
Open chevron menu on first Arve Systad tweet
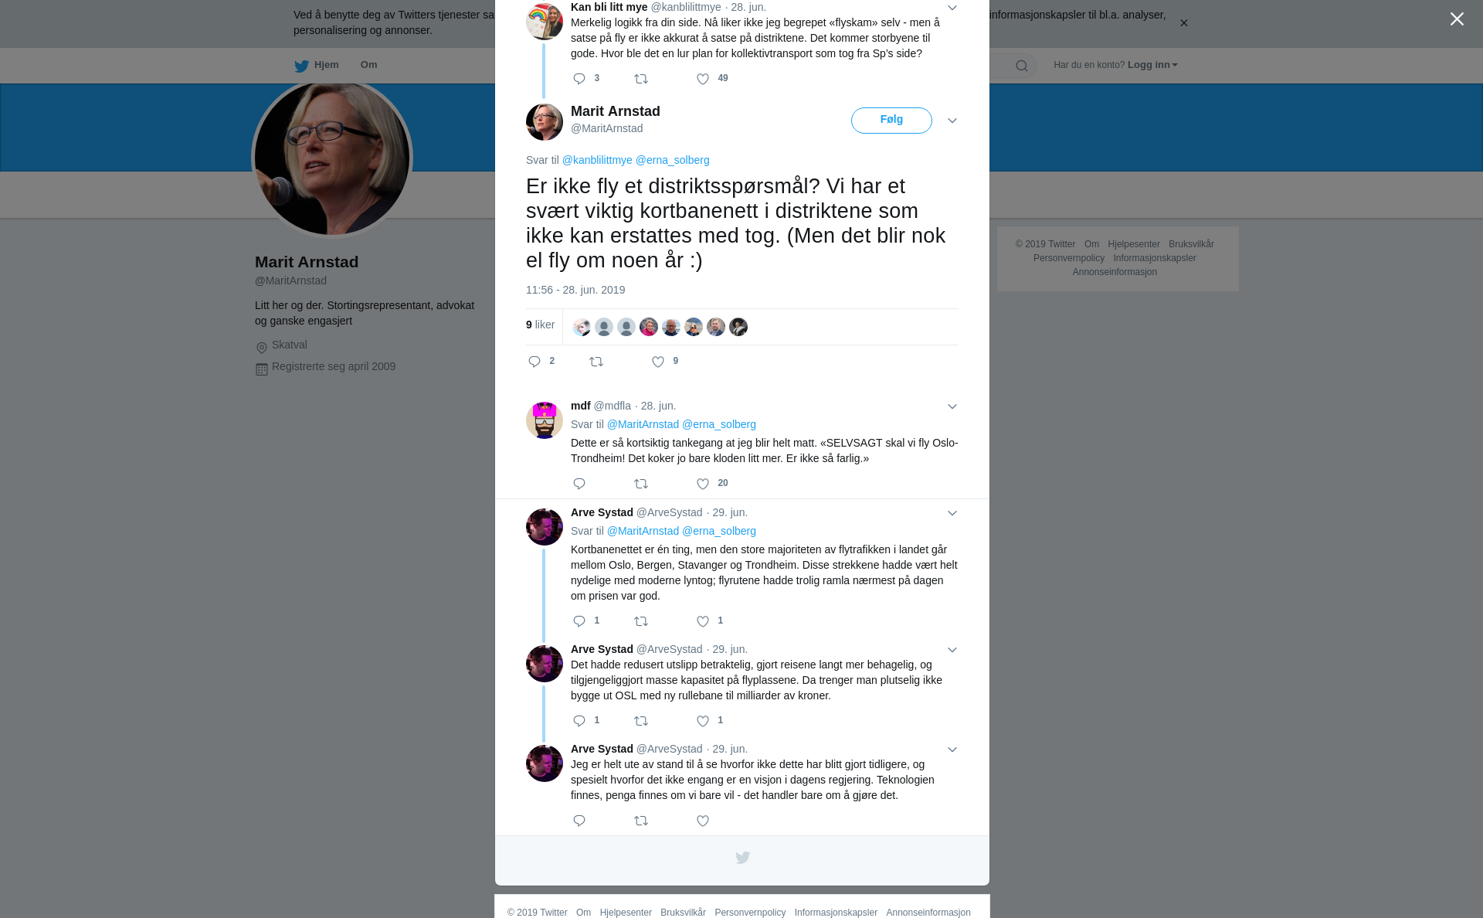[952, 513]
